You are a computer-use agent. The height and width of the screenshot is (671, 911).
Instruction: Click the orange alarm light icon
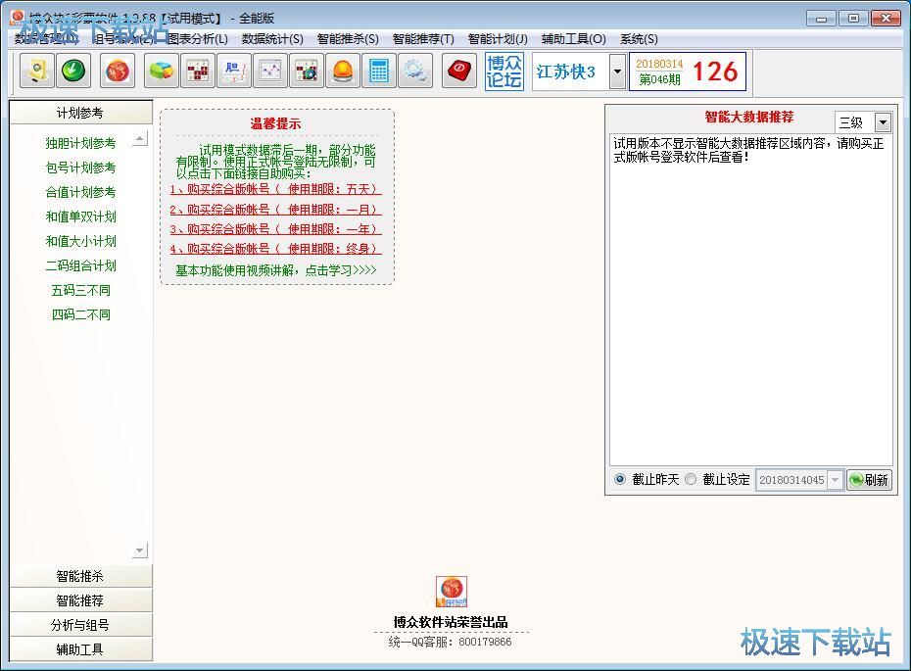pyautogui.click(x=342, y=71)
